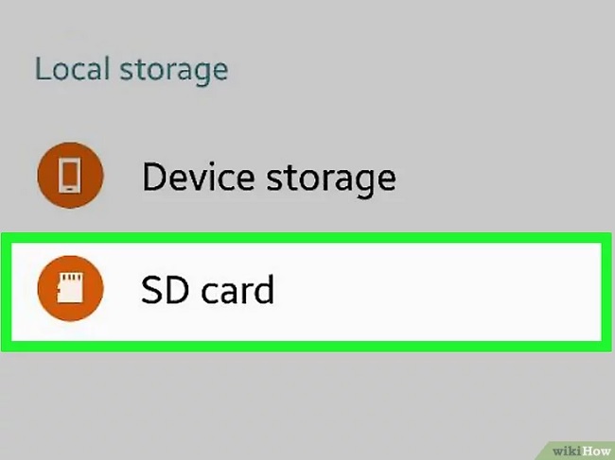Choose the green-highlighted SD card row

pos(307,292)
